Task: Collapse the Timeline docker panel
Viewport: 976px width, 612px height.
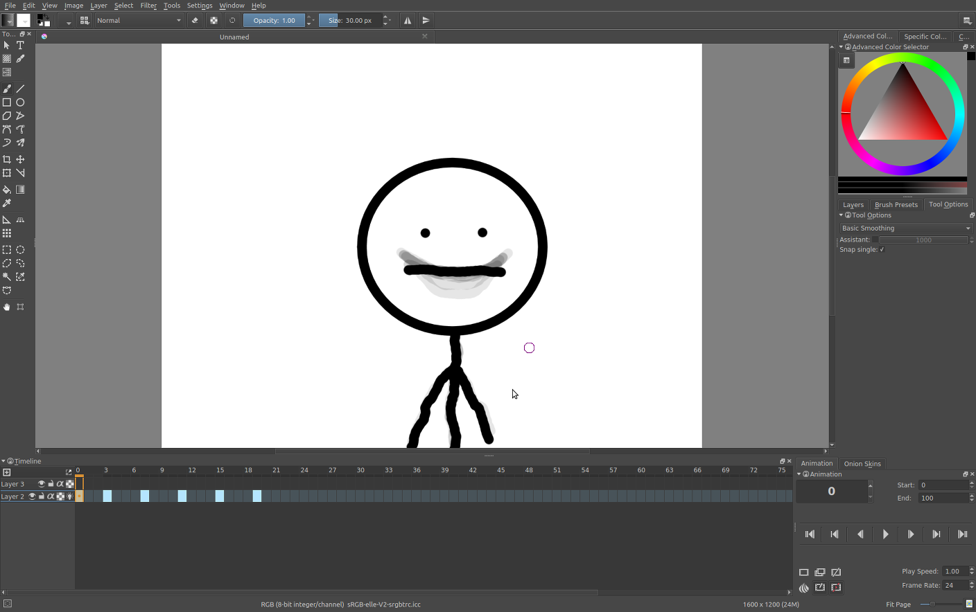Action: tap(3, 461)
